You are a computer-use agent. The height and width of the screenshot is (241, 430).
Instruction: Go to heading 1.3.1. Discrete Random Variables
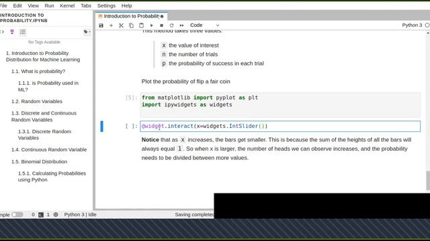(44, 135)
